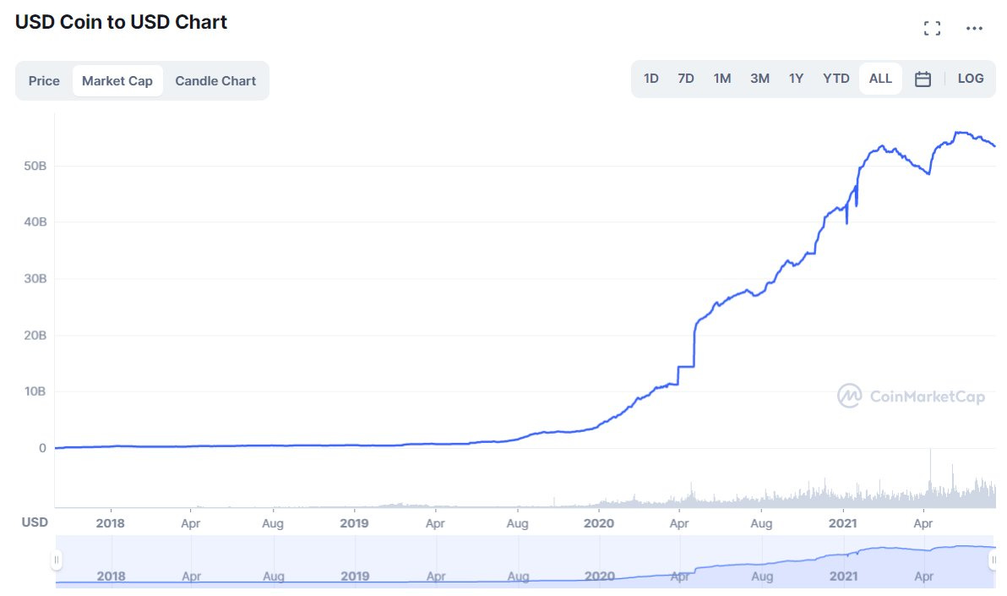Open the three-dot more options menu
1007x596 pixels.
974,28
